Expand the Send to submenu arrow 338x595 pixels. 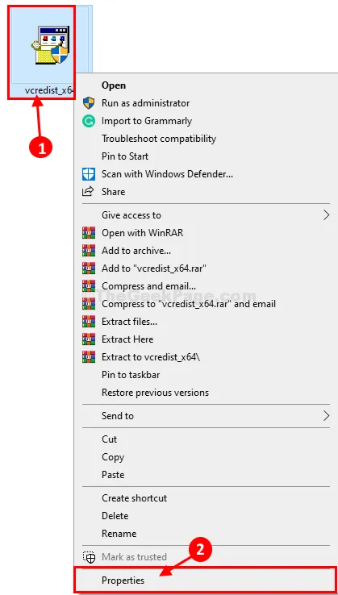point(326,415)
